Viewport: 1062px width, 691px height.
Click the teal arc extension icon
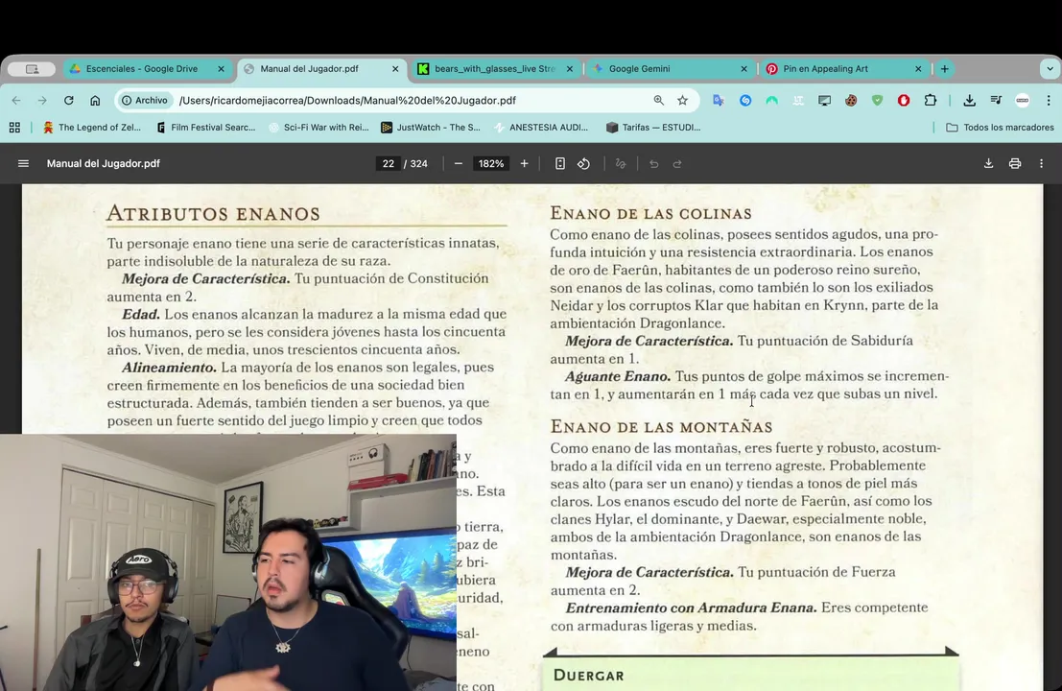click(x=771, y=100)
